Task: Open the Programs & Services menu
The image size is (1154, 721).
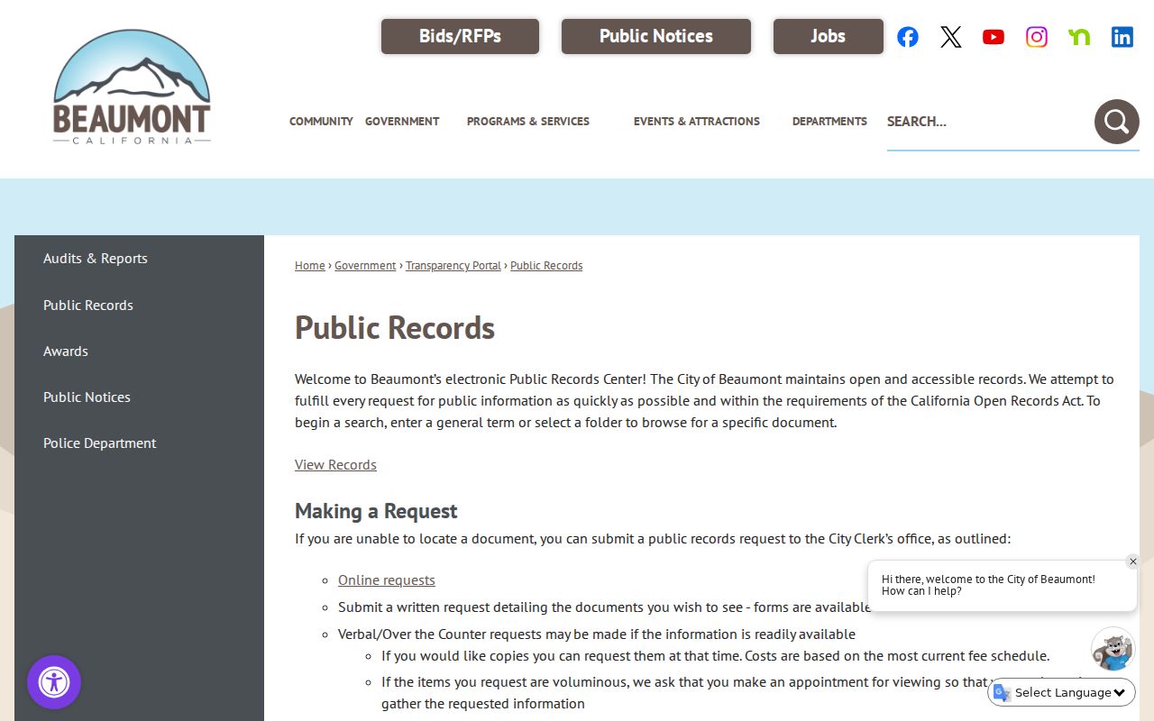Action: click(x=528, y=121)
